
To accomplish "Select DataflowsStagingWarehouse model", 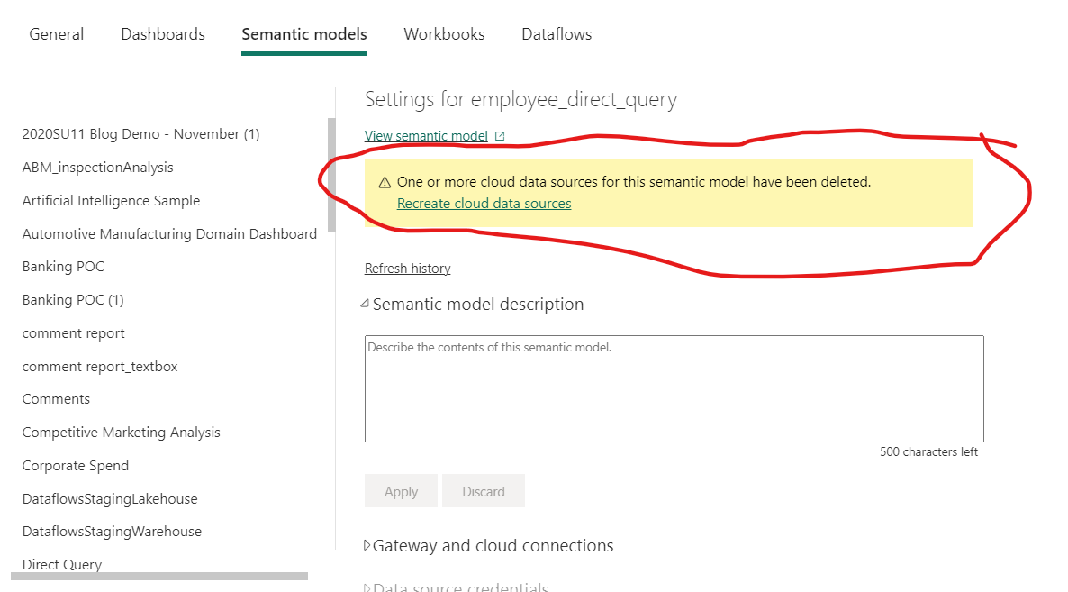I will coord(112,532).
